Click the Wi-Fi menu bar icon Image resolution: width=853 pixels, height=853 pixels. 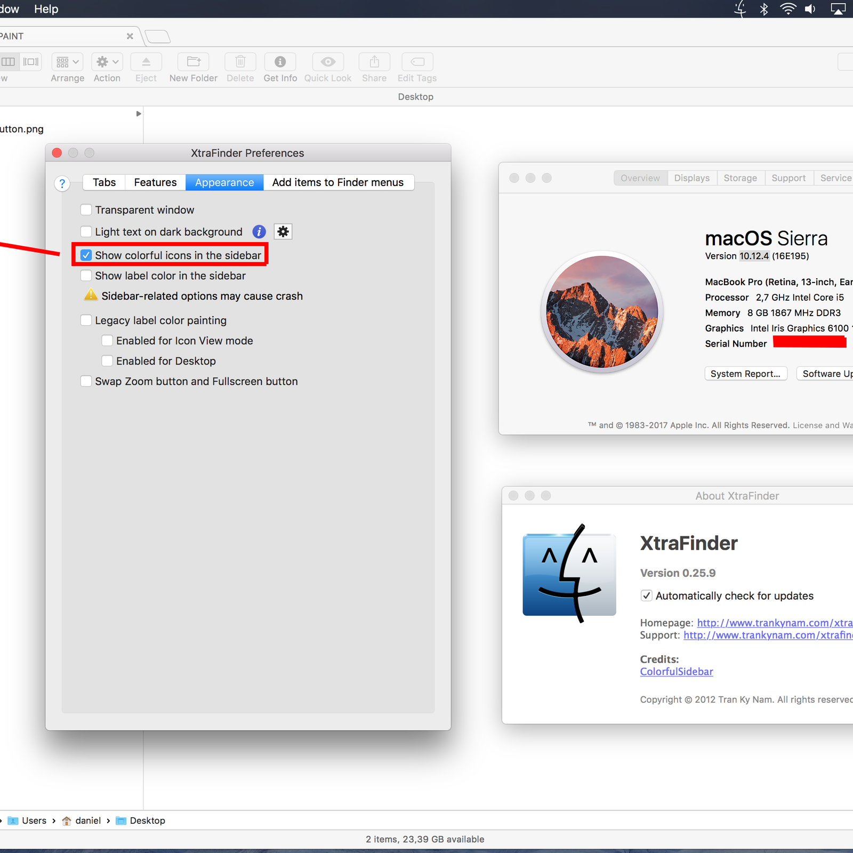click(788, 9)
